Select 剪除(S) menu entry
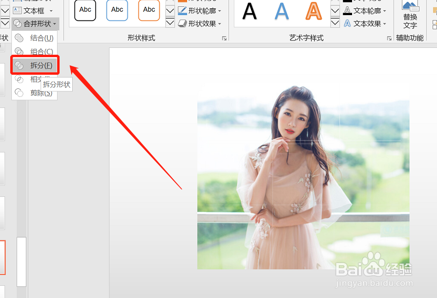437x298 pixels. [x=35, y=92]
